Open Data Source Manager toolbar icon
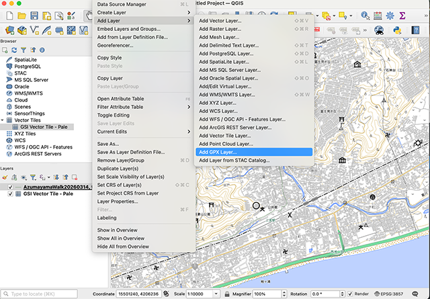 (9, 30)
